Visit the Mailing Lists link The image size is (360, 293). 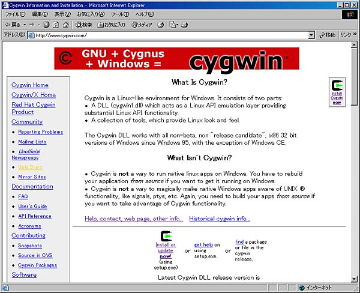tap(32, 142)
